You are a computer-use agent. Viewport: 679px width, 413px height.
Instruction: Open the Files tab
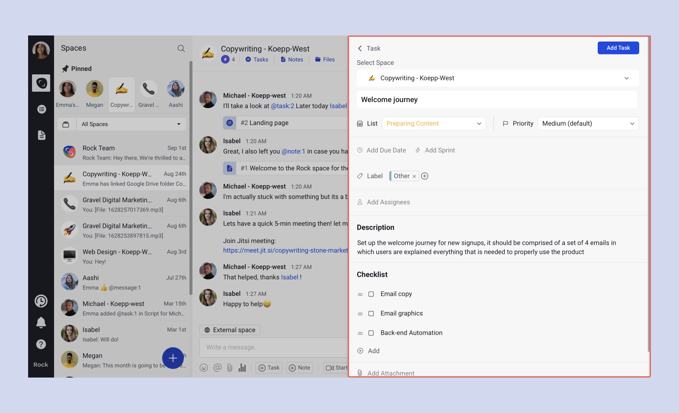325,60
